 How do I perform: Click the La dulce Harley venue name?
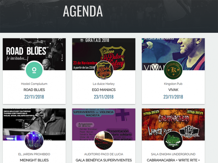tap(104, 84)
